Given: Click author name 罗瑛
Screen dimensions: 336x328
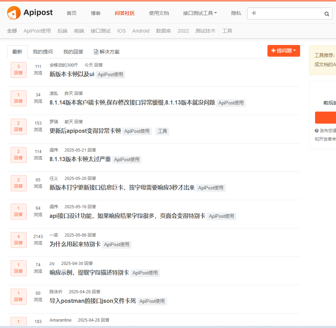Looking at the screenshot, I should pyautogui.click(x=54, y=122).
